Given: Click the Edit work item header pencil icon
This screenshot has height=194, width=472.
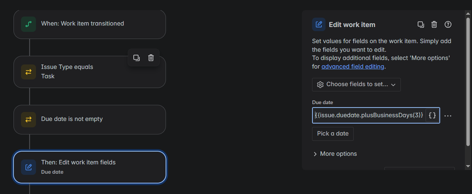Looking at the screenshot, I should pyautogui.click(x=319, y=25).
